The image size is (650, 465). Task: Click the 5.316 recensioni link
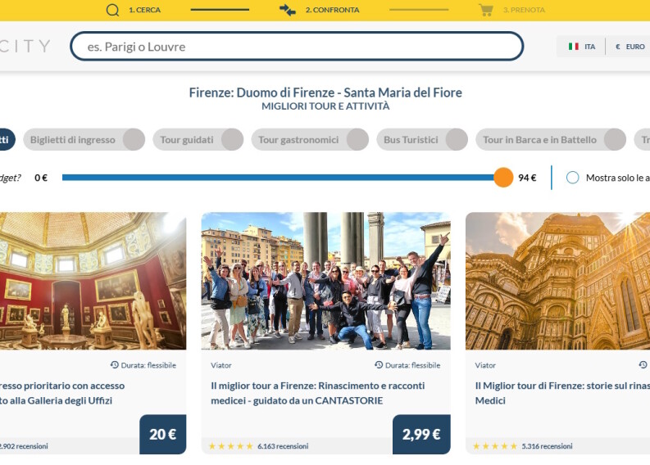tap(547, 446)
